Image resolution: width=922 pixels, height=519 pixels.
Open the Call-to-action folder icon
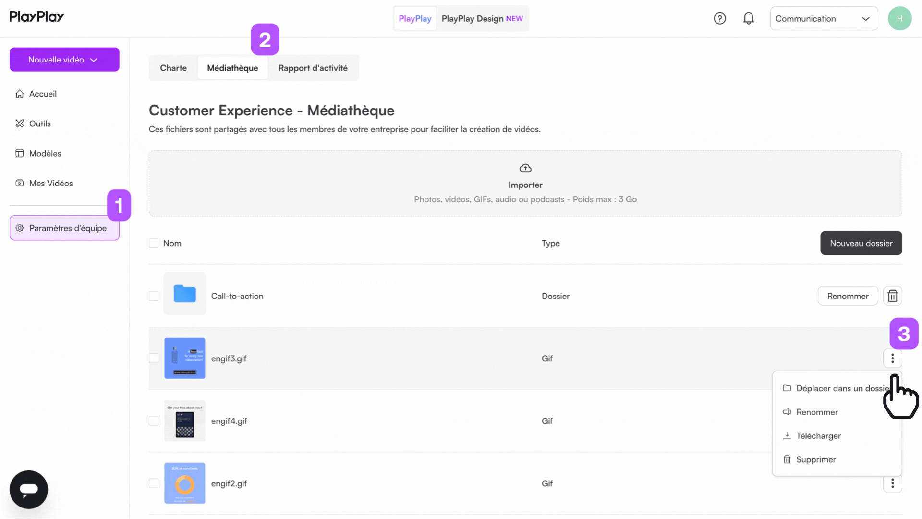coord(185,294)
